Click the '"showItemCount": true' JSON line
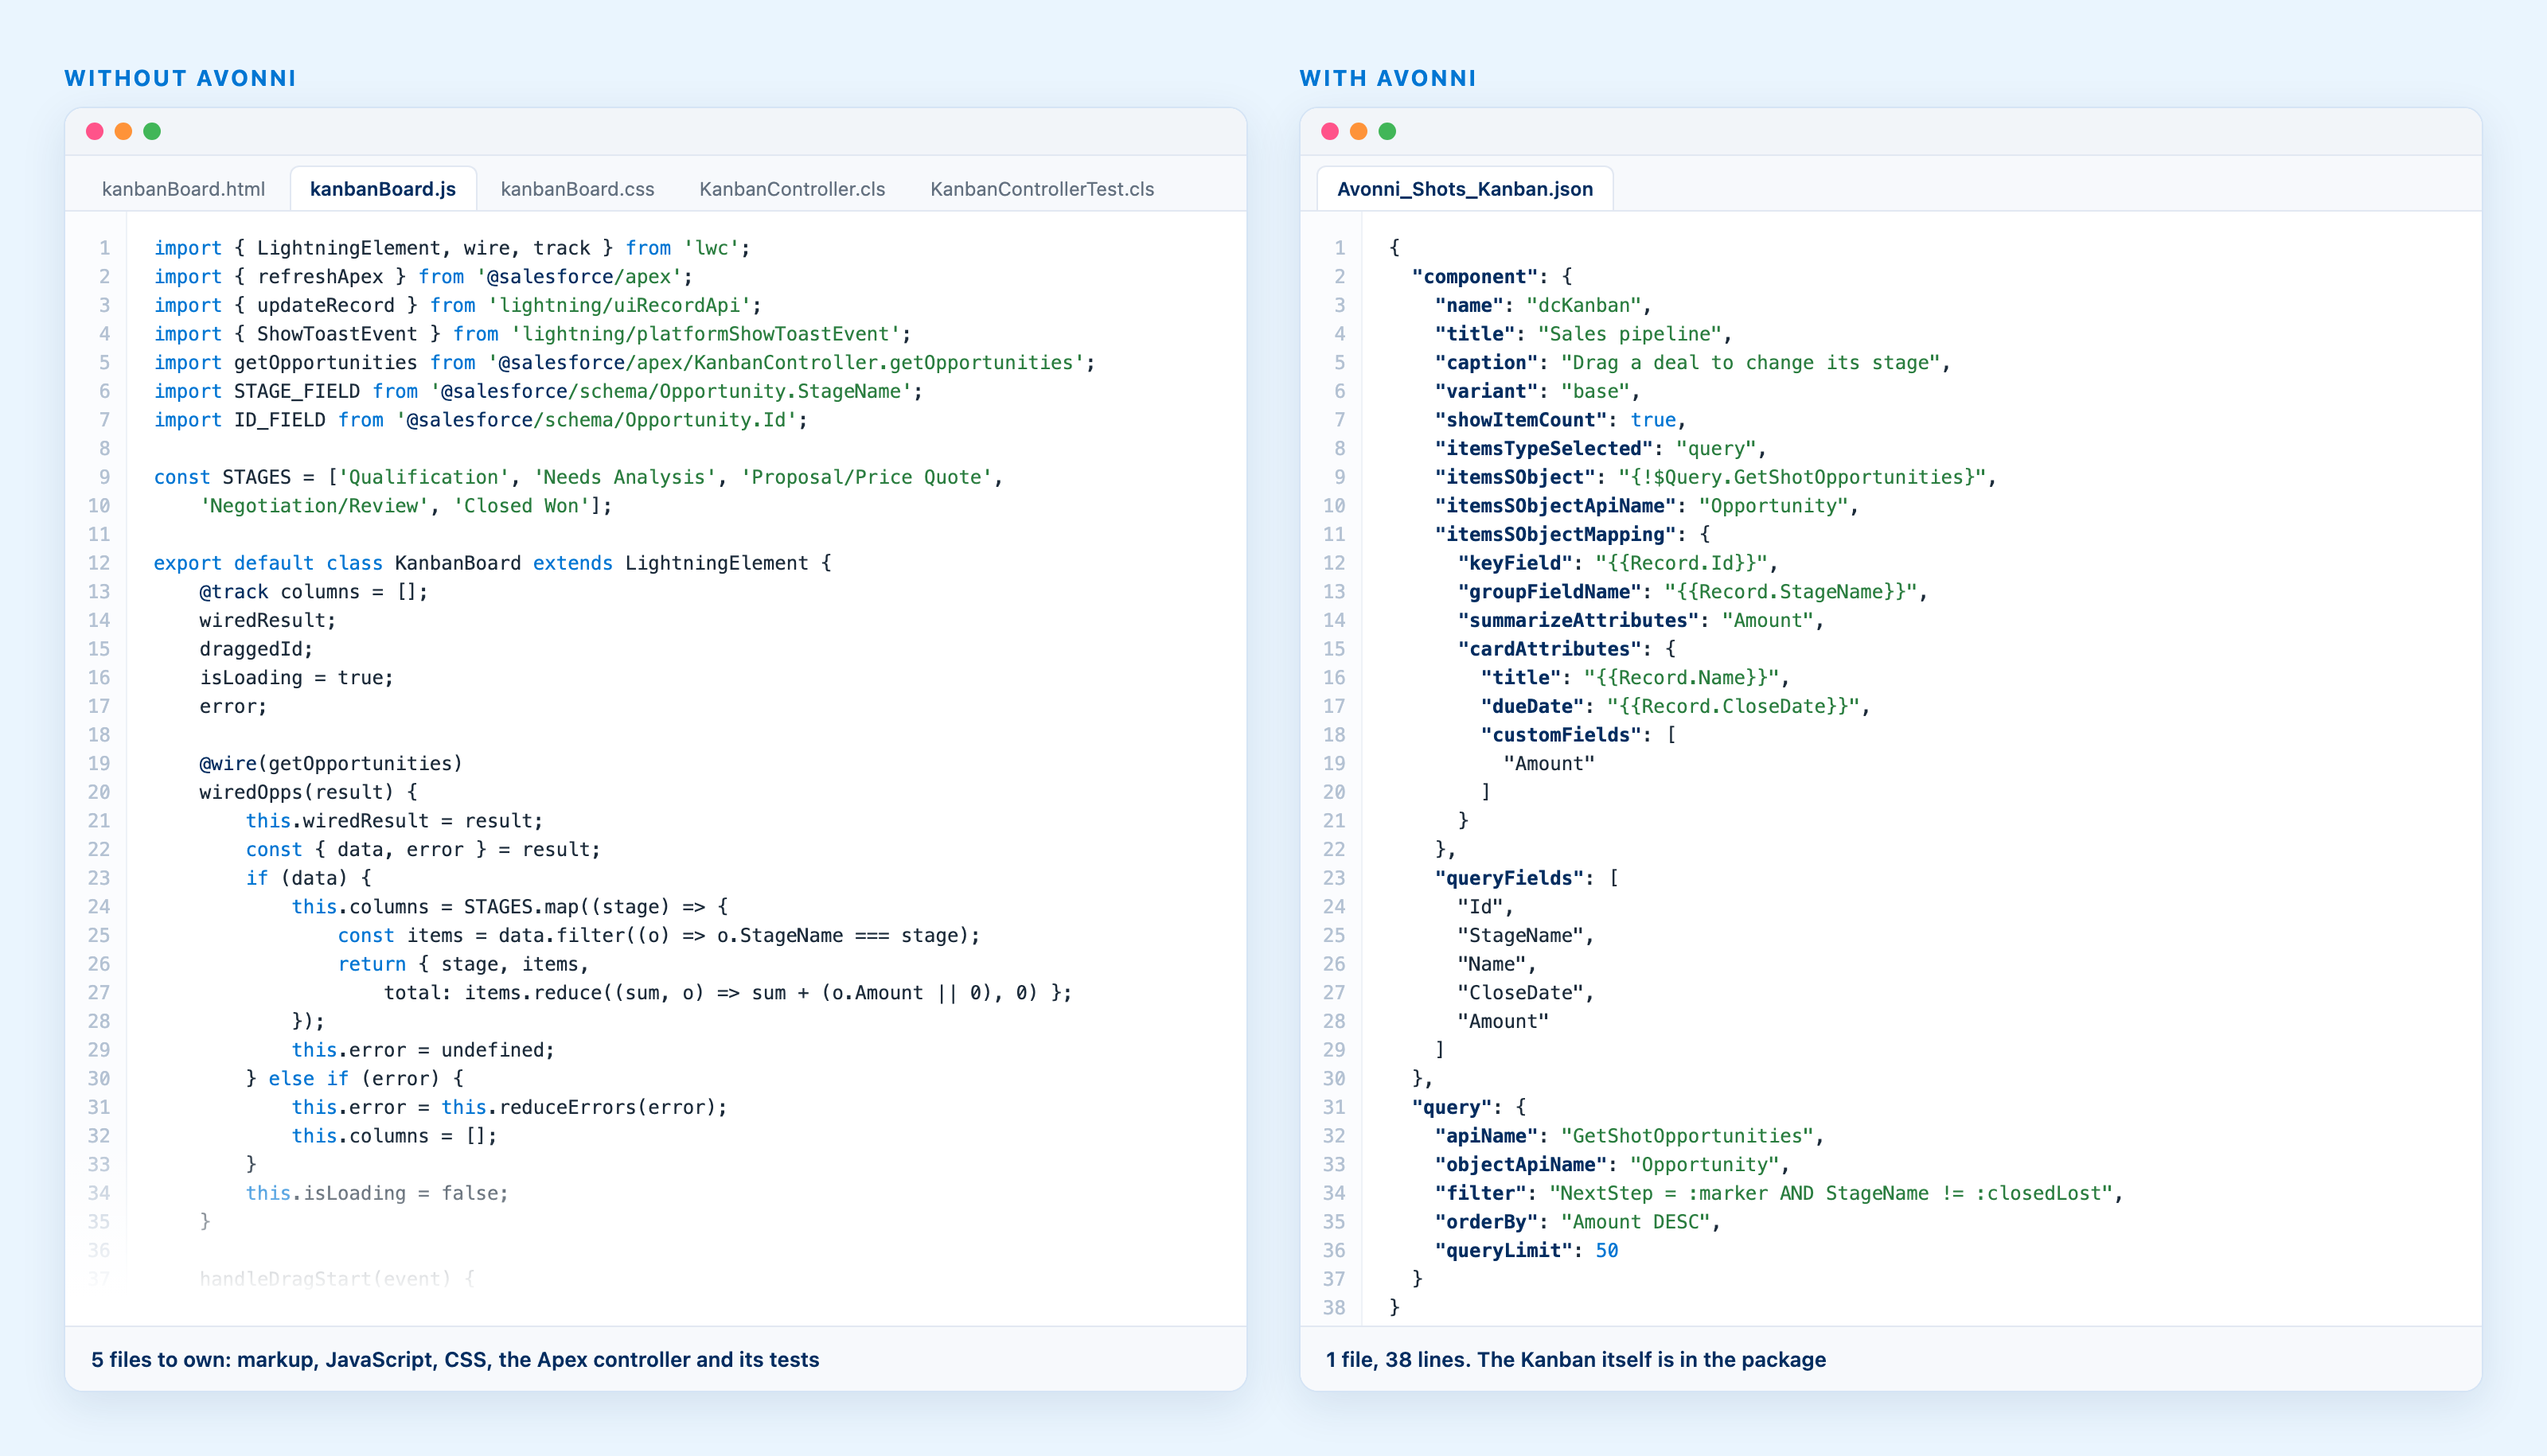Screen dimensions: 2547x1456 click(1559, 420)
